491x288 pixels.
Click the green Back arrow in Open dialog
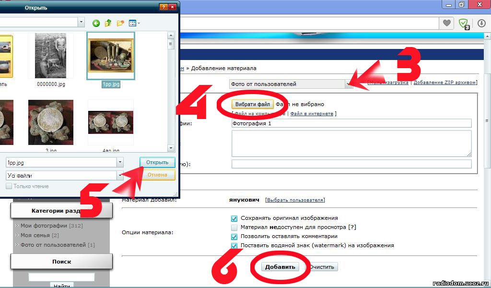click(96, 23)
